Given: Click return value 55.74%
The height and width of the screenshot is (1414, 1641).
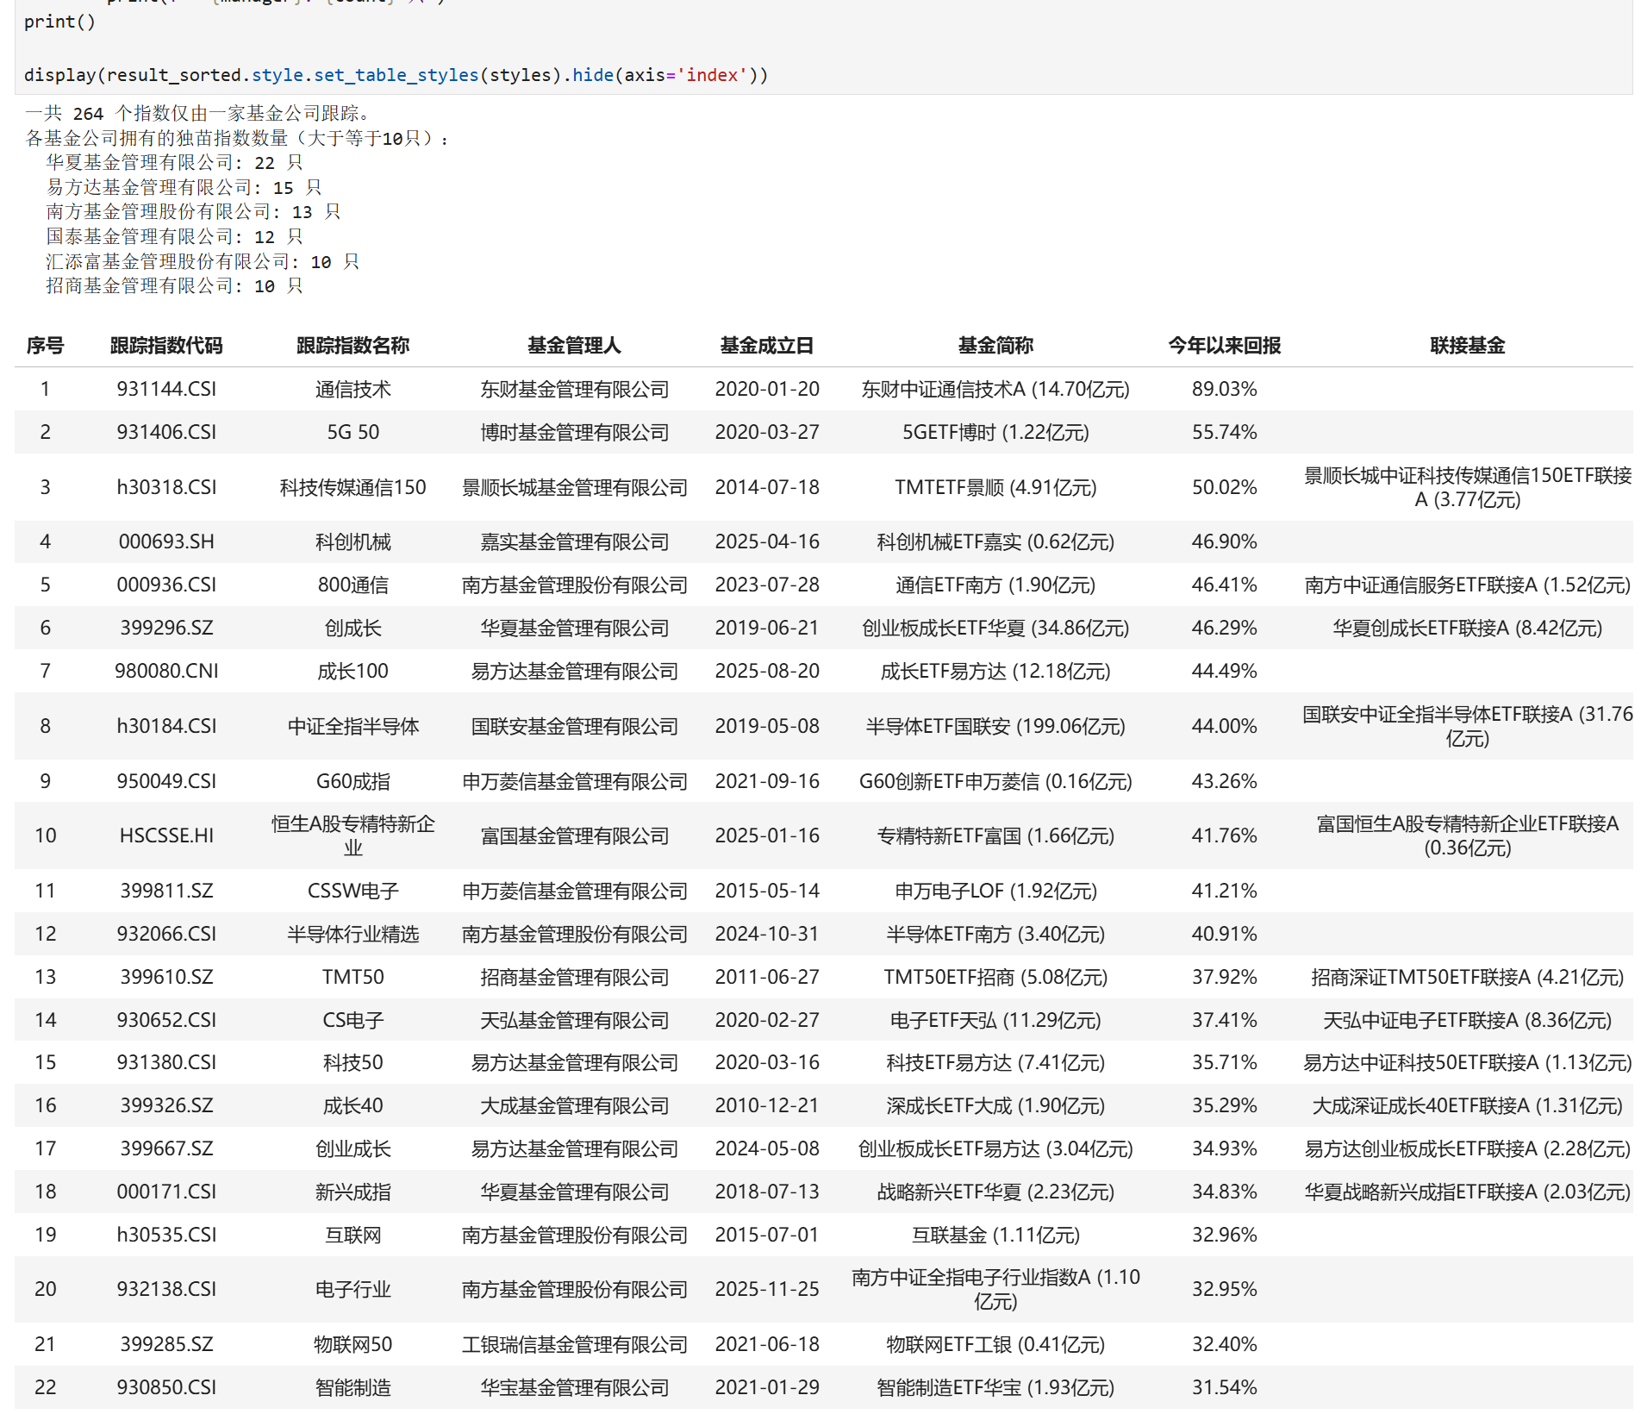Looking at the screenshot, I should [1224, 432].
